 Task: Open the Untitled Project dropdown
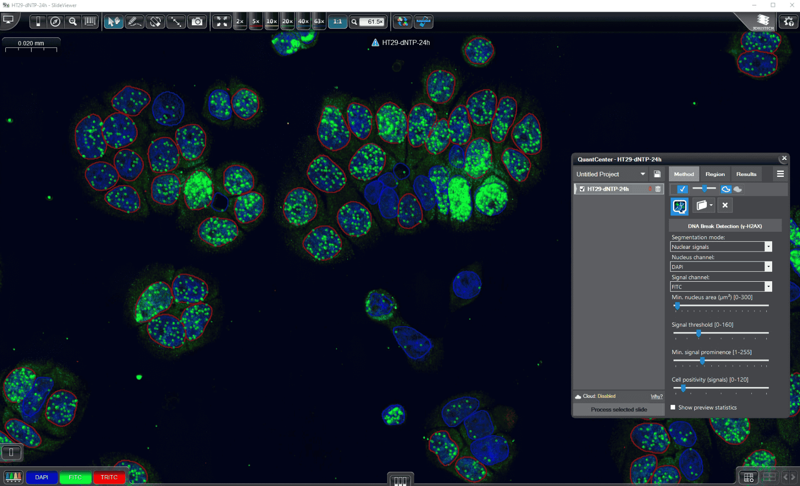642,174
